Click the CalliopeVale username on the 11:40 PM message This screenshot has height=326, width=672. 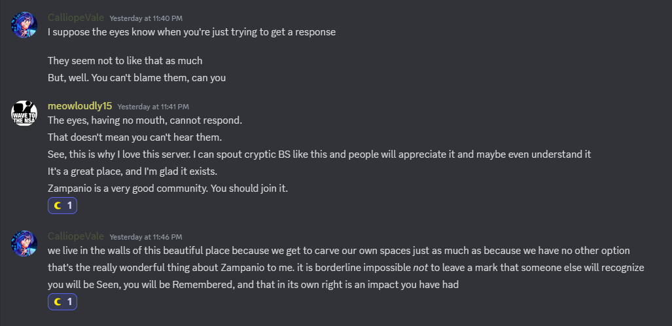[x=75, y=17]
